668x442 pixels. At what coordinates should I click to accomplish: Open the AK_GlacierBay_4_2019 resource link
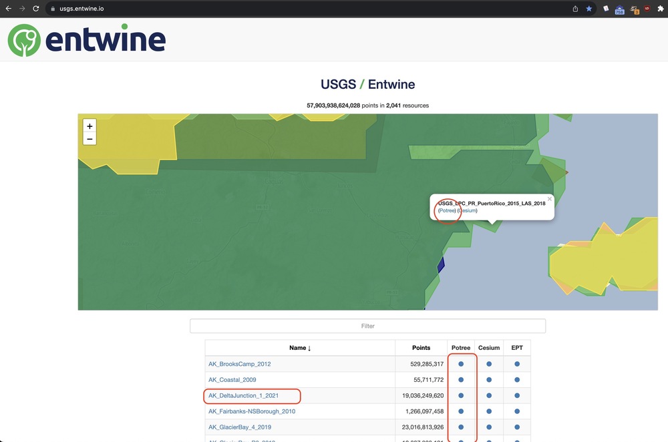240,427
